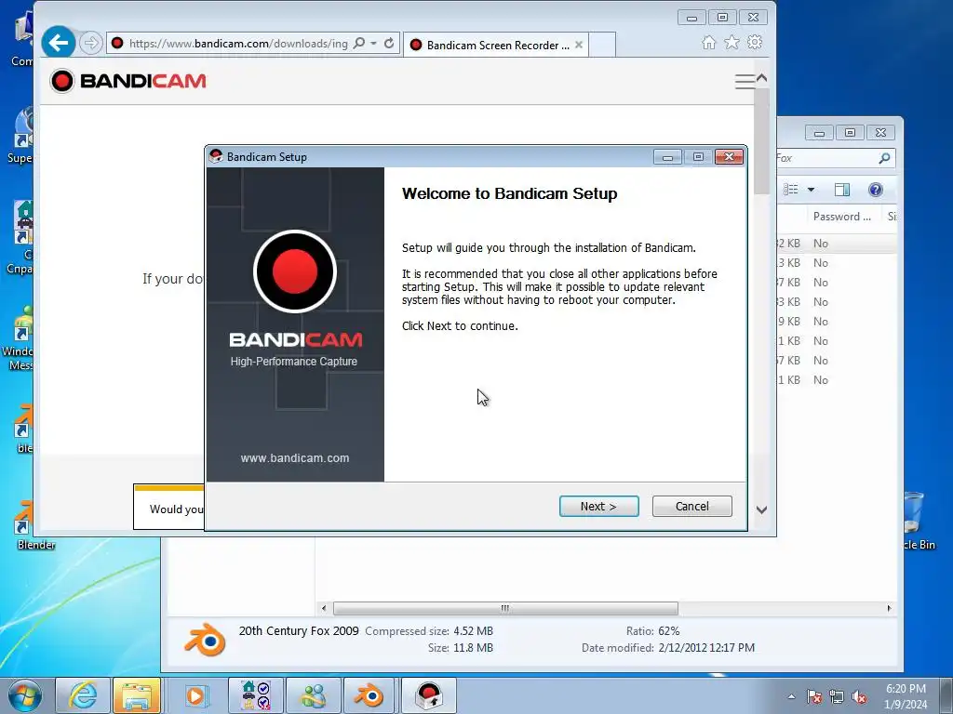Screen dimensions: 953x714
Task: Click the horizontal scrollbar right arrow
Action: [x=889, y=608]
